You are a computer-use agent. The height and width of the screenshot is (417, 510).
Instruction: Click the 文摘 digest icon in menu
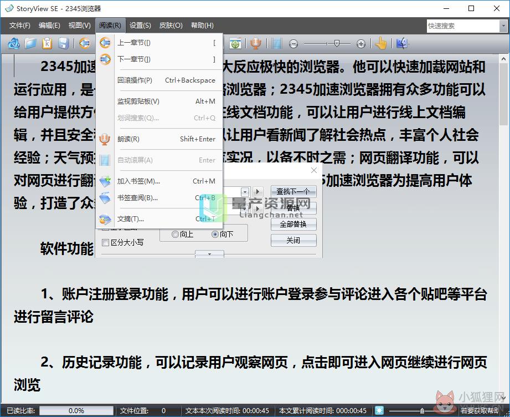[x=105, y=219]
